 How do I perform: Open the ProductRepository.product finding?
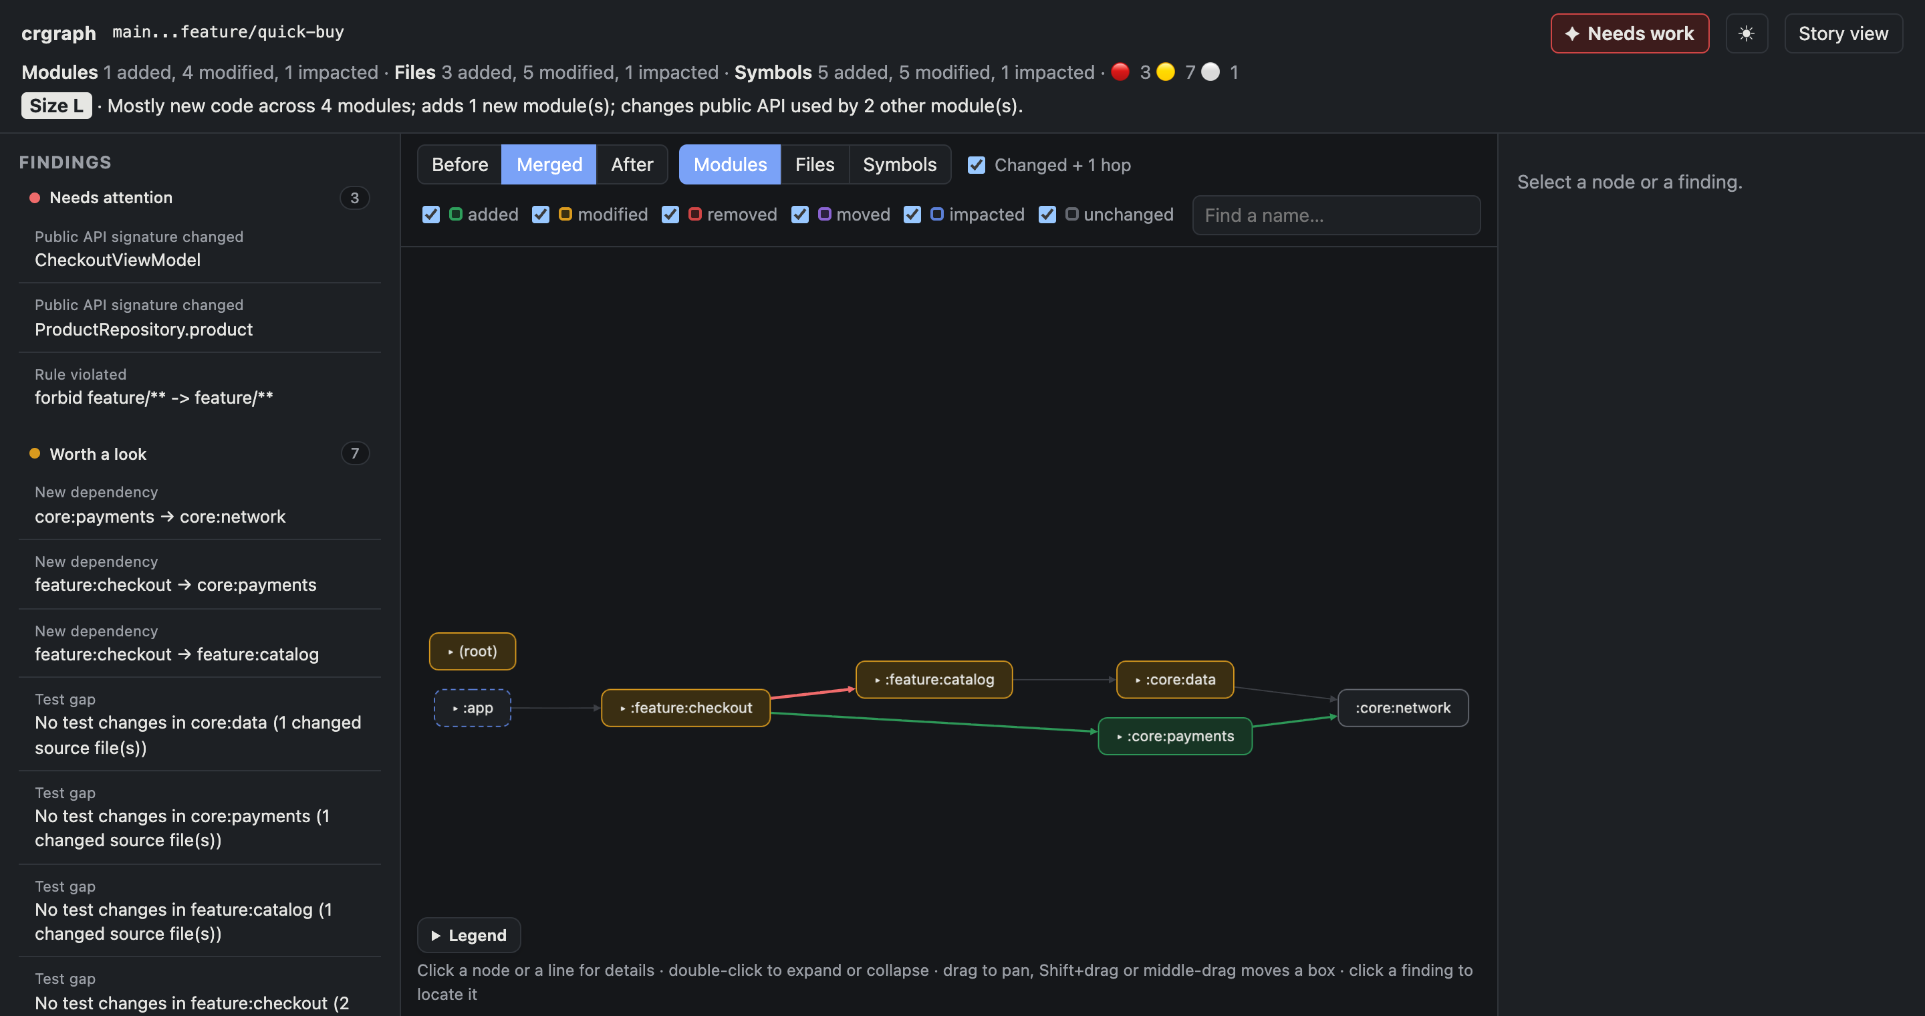[200, 317]
